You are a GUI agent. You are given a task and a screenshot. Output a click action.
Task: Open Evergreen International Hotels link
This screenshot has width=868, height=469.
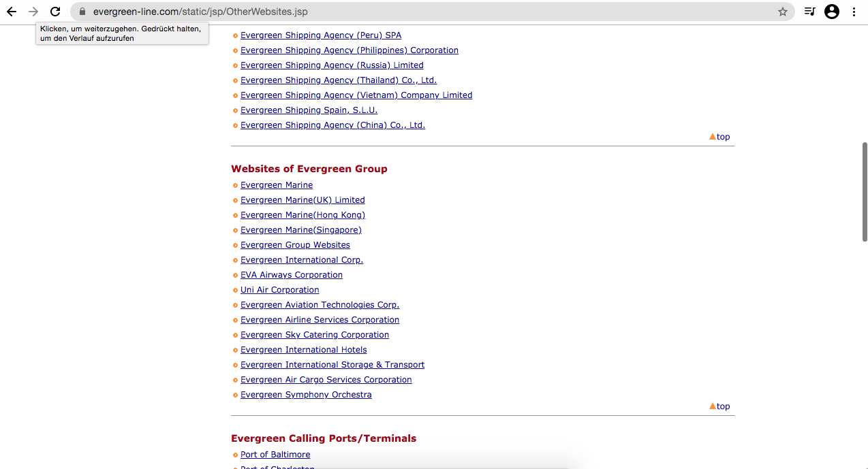tap(303, 350)
